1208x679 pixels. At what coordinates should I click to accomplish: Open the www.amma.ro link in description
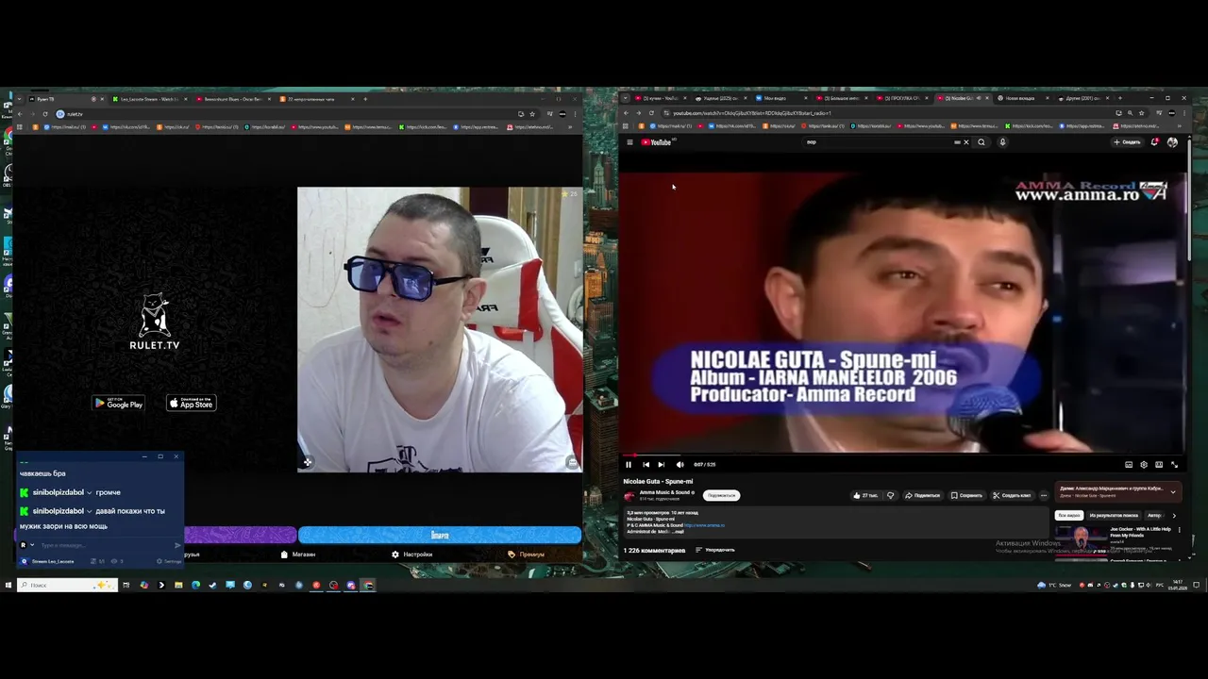(704, 525)
